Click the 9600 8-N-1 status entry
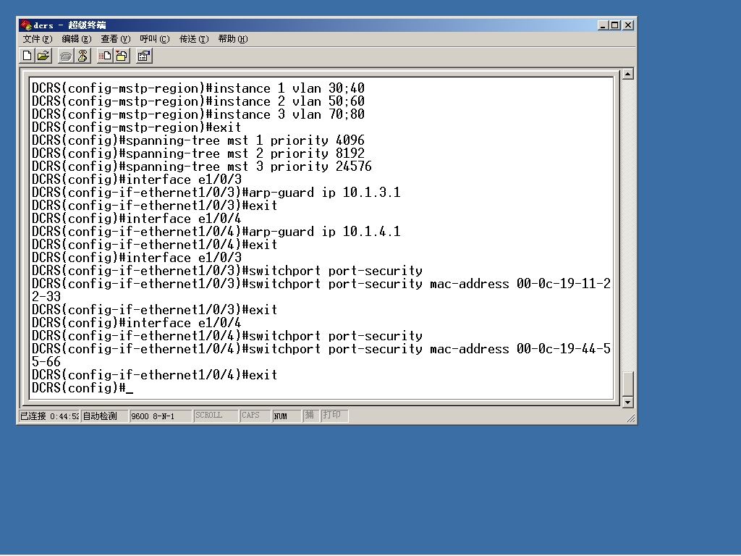Viewport: 741px width, 556px height. (160, 416)
